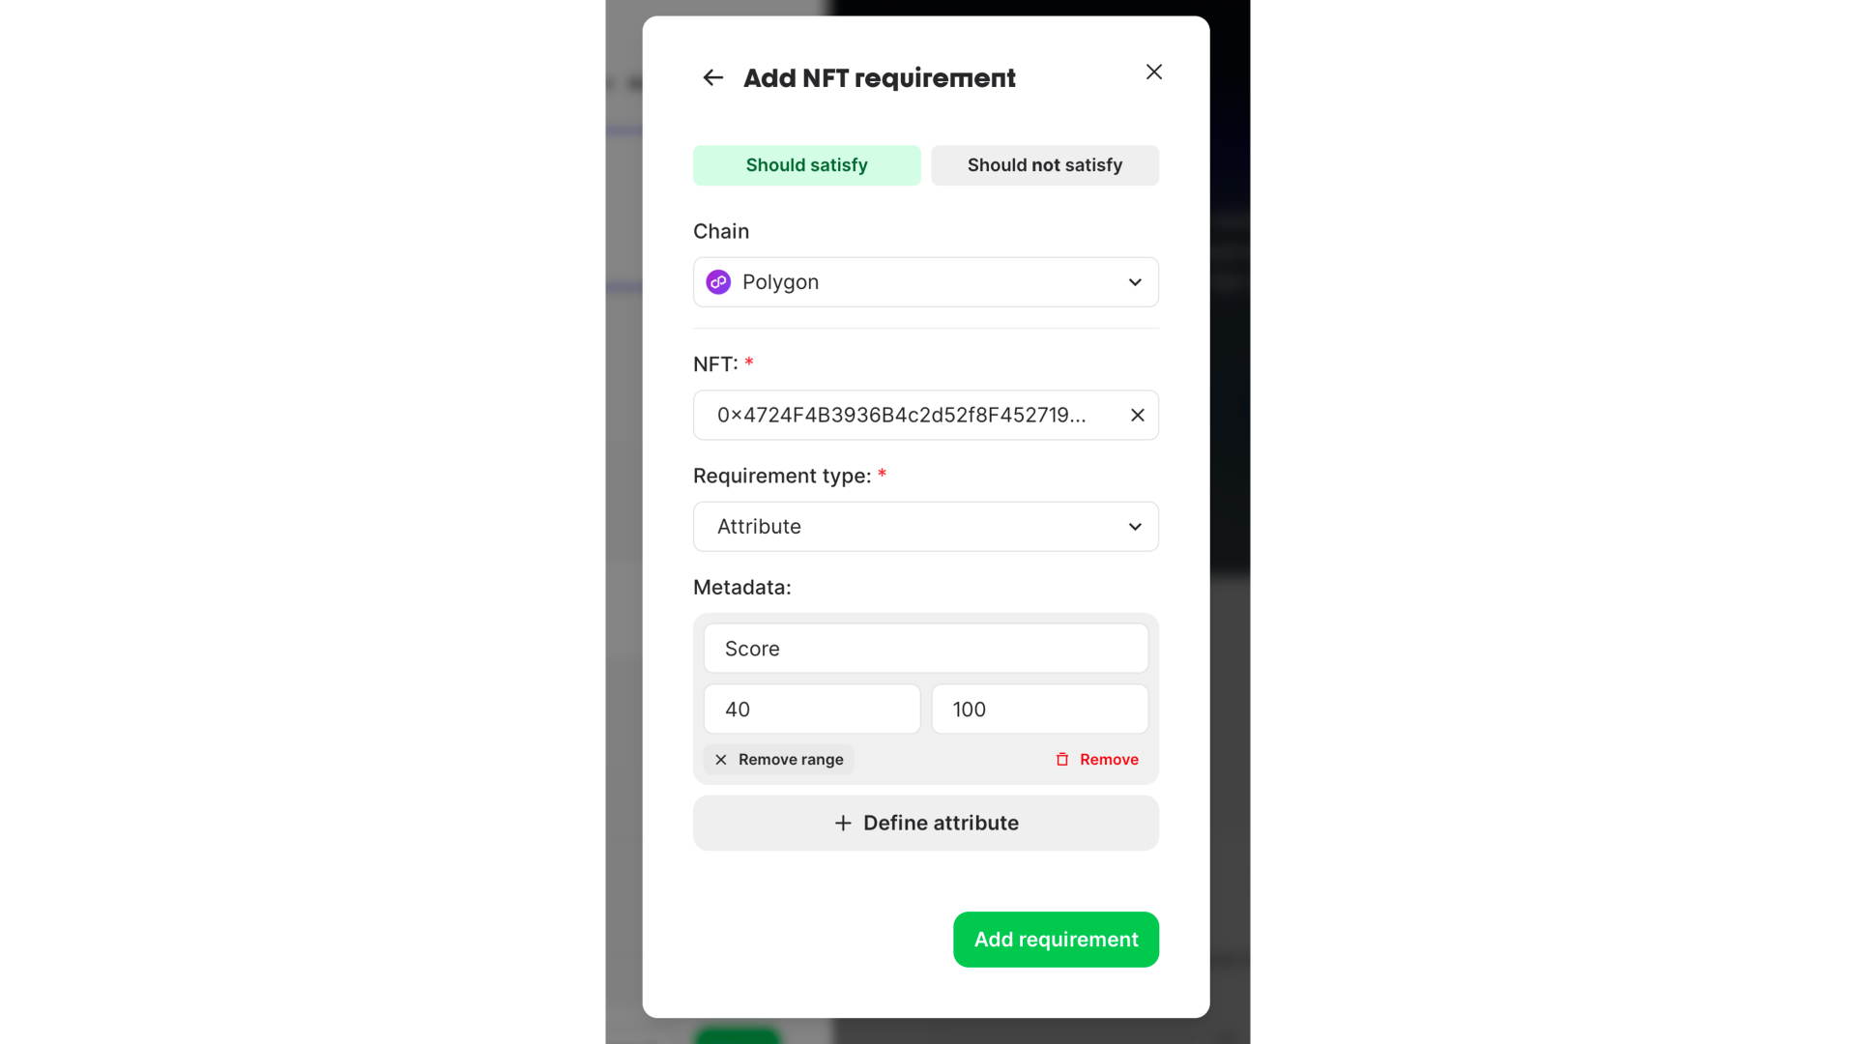This screenshot has height=1044, width=1856.
Task: Edit the minimum score range value 40
Action: pyautogui.click(x=811, y=709)
